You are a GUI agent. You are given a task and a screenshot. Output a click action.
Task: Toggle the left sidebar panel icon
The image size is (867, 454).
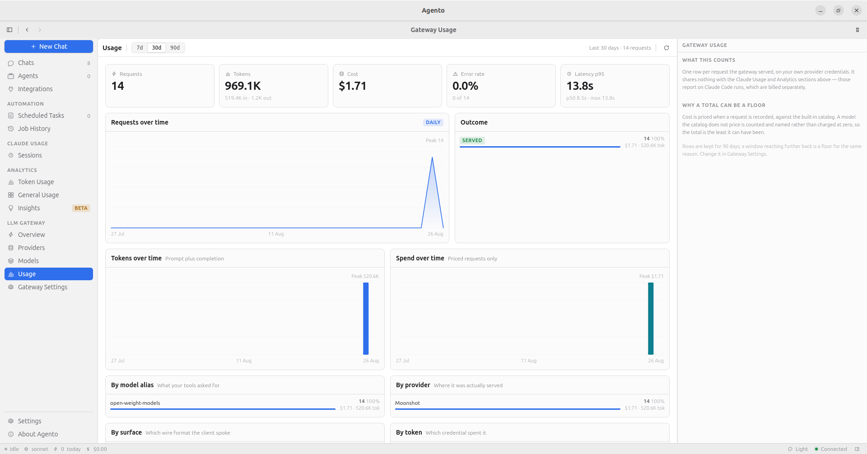9,30
